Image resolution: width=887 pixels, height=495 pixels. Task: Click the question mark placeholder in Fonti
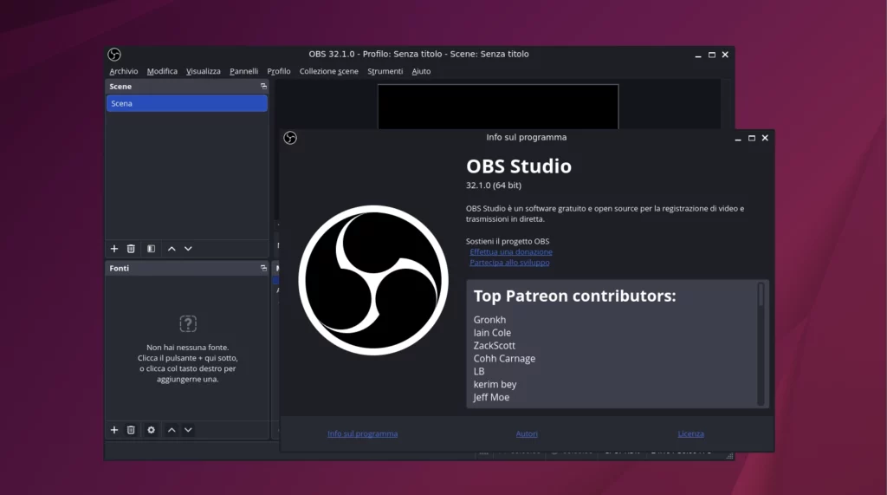pyautogui.click(x=188, y=324)
